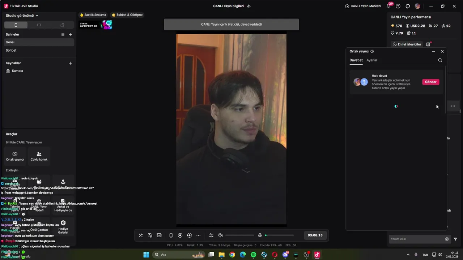Close the Ortak yayıncı panel

click(442, 52)
